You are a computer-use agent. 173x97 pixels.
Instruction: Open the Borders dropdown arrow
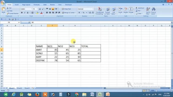(34, 13)
